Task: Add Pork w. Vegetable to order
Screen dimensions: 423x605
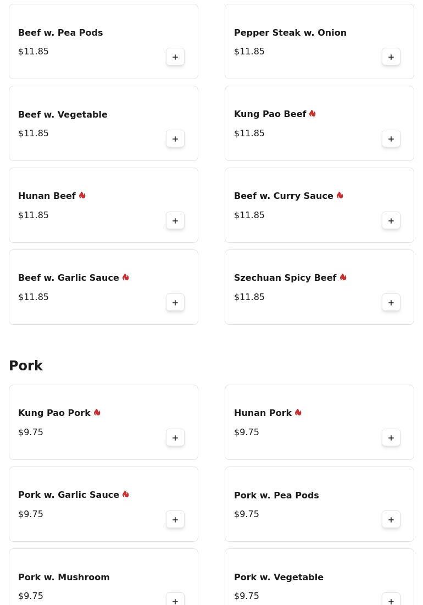Action: click(x=391, y=600)
